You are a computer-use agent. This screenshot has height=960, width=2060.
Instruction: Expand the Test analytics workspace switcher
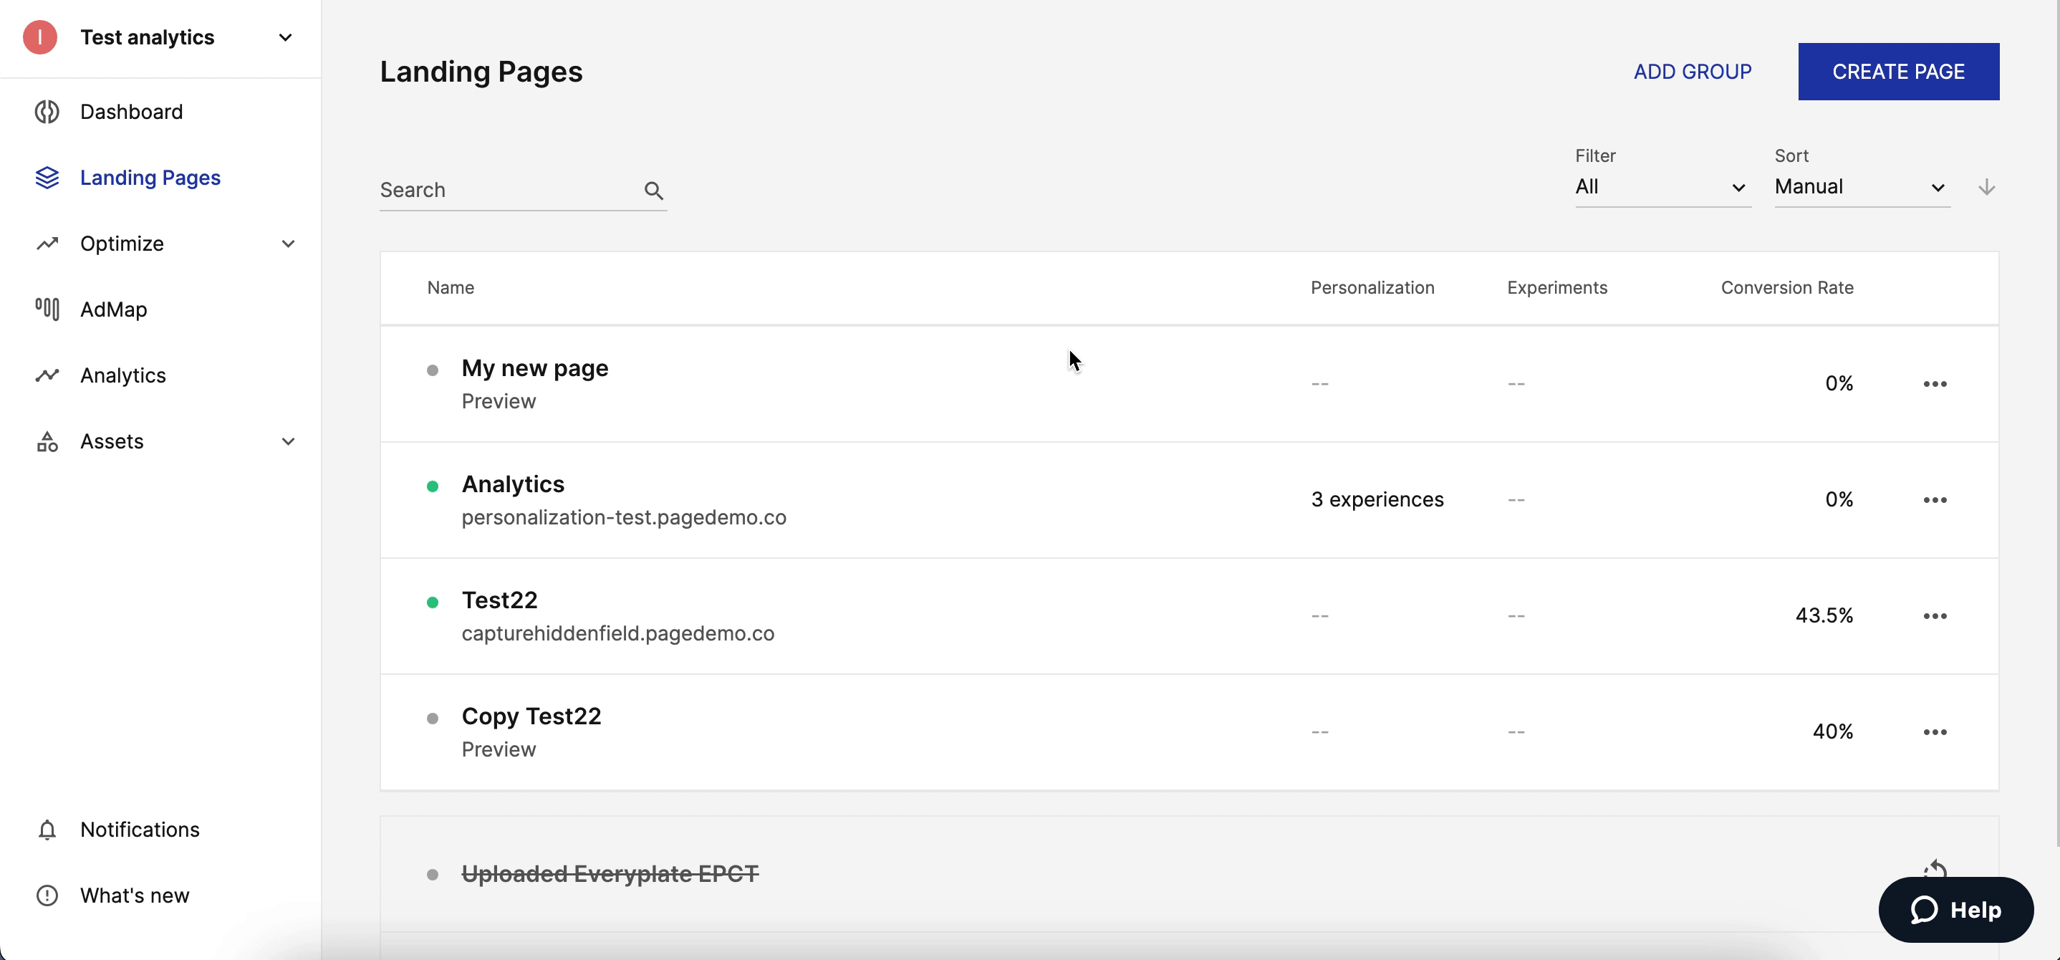pos(284,37)
